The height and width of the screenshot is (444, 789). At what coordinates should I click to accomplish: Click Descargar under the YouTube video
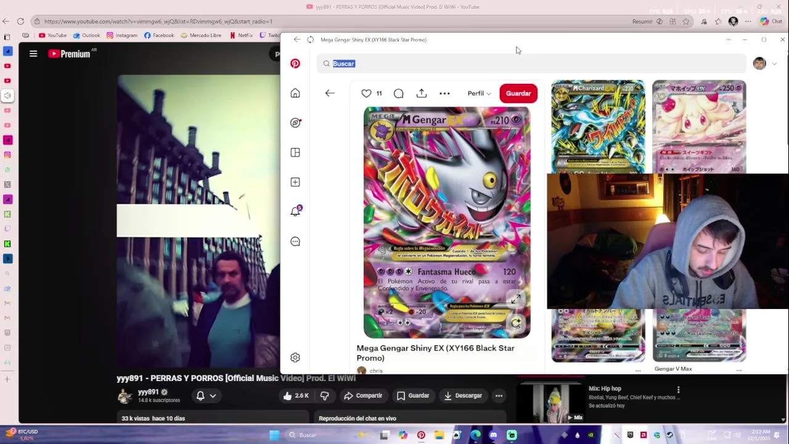[x=462, y=395]
